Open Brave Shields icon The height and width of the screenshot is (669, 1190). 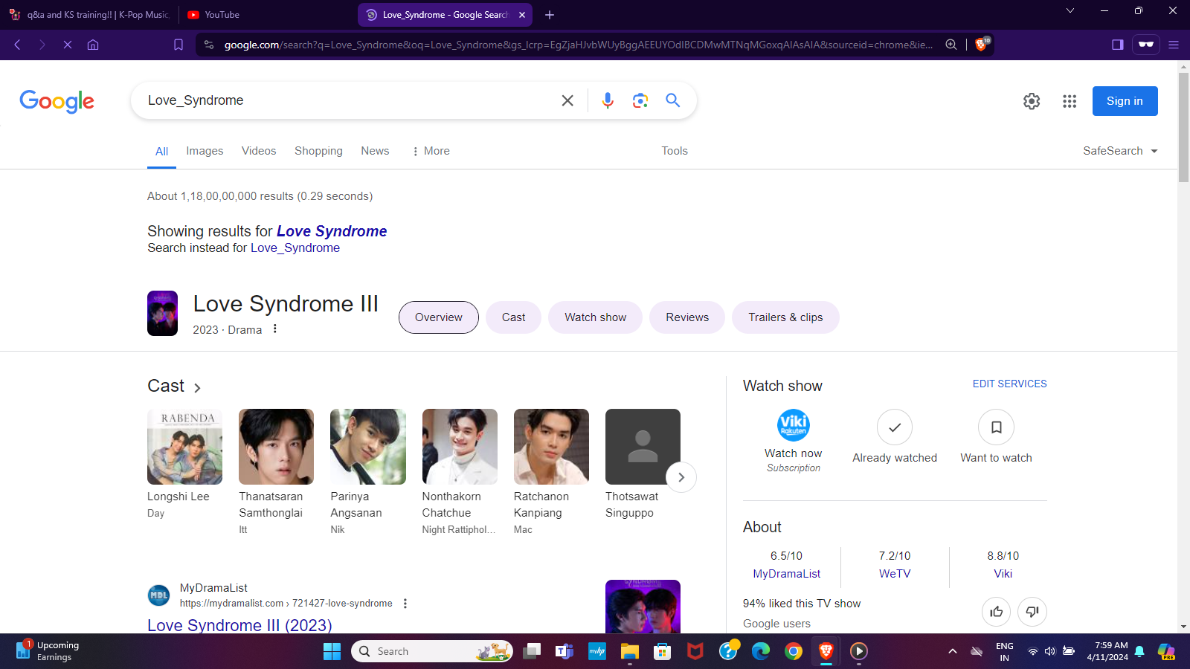click(982, 45)
